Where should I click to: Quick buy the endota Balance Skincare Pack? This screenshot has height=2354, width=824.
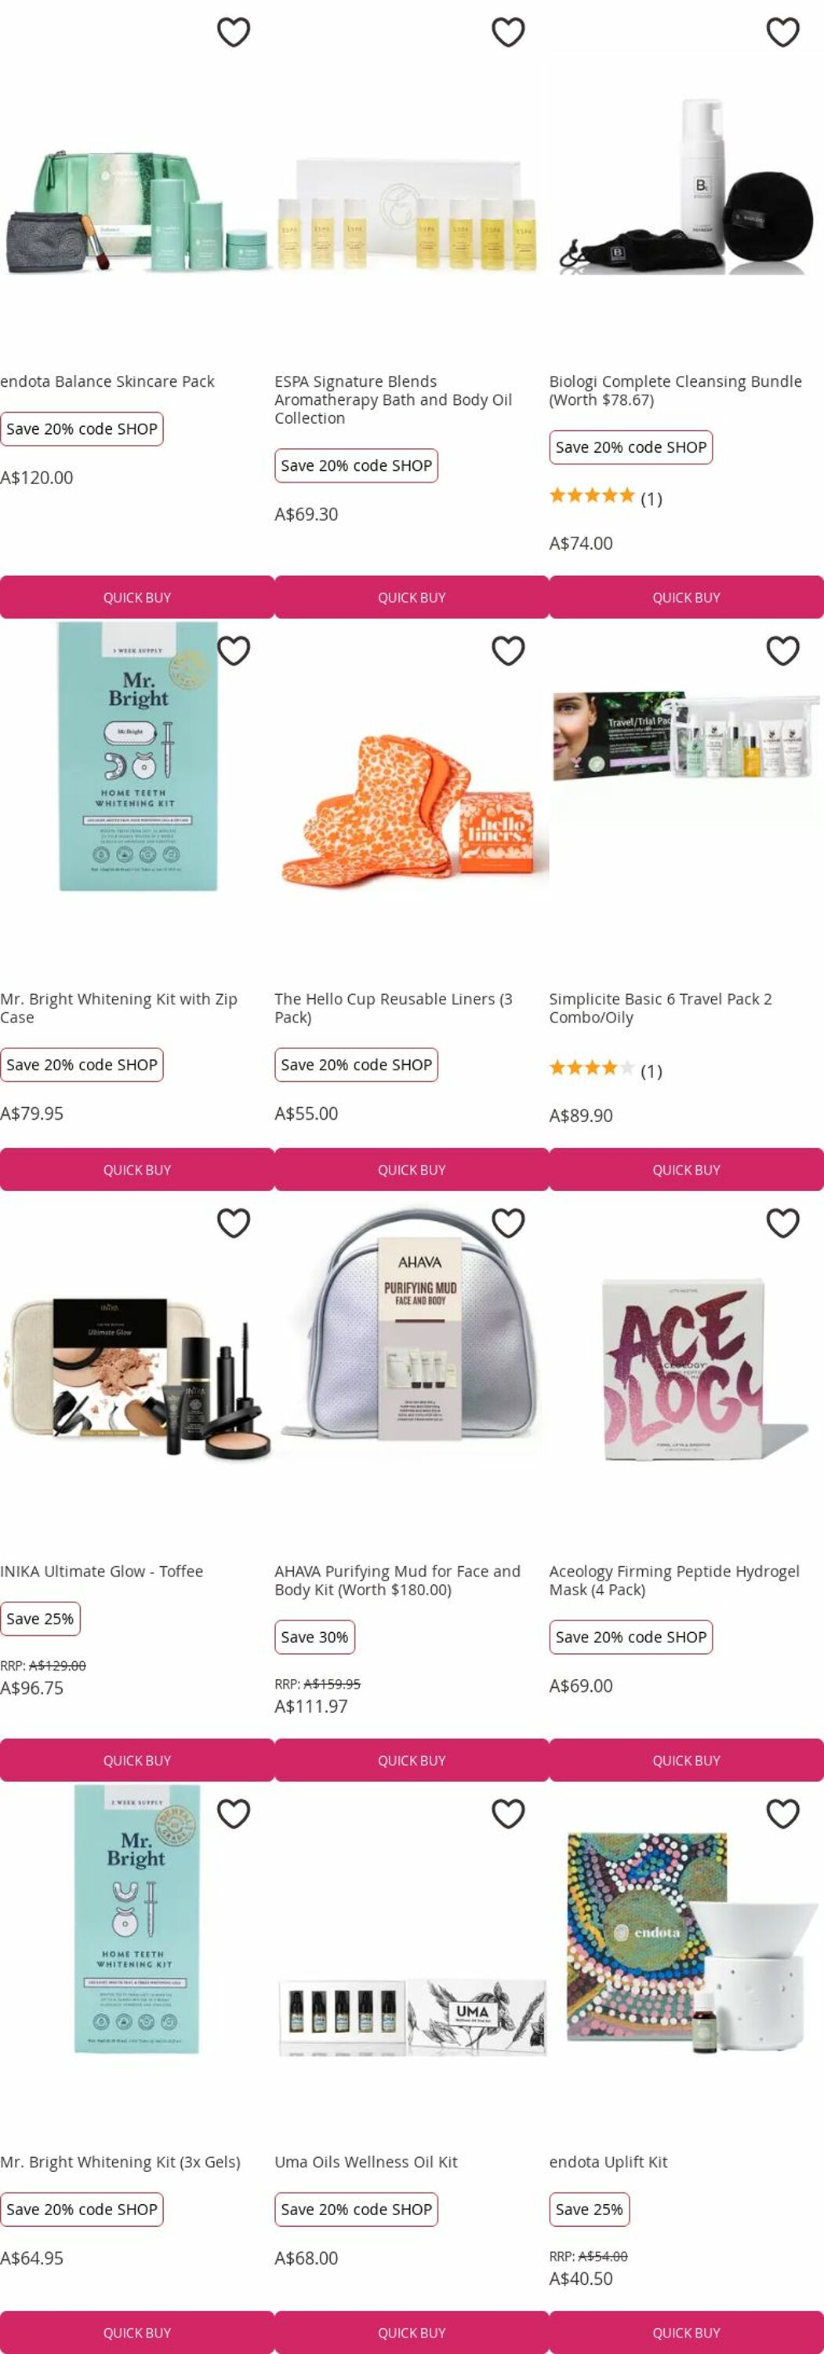[137, 596]
